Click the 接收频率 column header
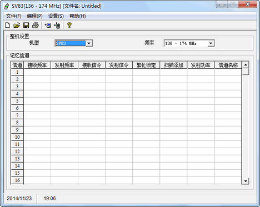The width and height of the screenshot is (260, 207). pyautogui.click(x=37, y=65)
